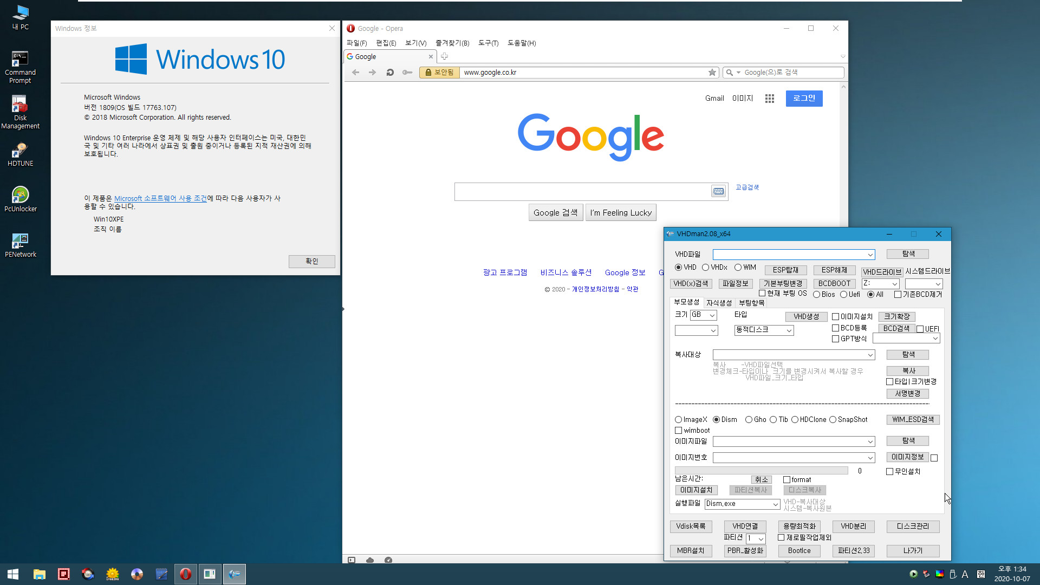Check the wimboot checkbox

tap(692, 431)
